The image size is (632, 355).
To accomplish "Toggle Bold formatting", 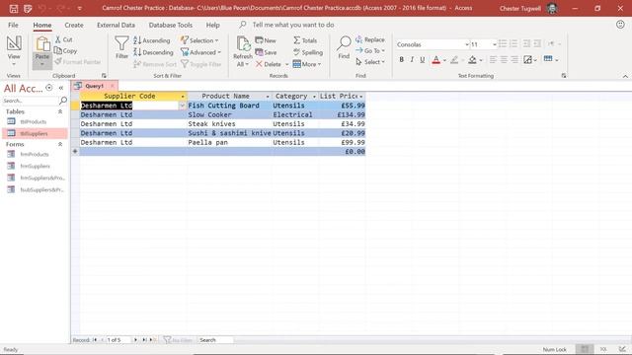I will pyautogui.click(x=401, y=59).
